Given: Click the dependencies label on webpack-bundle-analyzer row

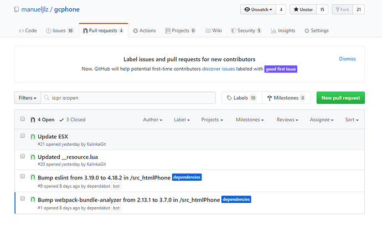Looking at the screenshot, I should (x=236, y=199).
